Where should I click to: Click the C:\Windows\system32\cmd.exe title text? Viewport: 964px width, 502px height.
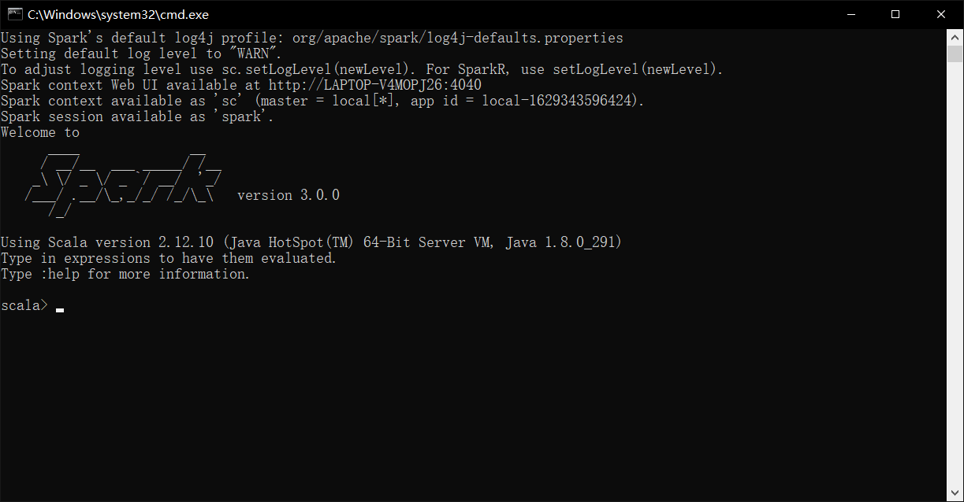(x=117, y=13)
